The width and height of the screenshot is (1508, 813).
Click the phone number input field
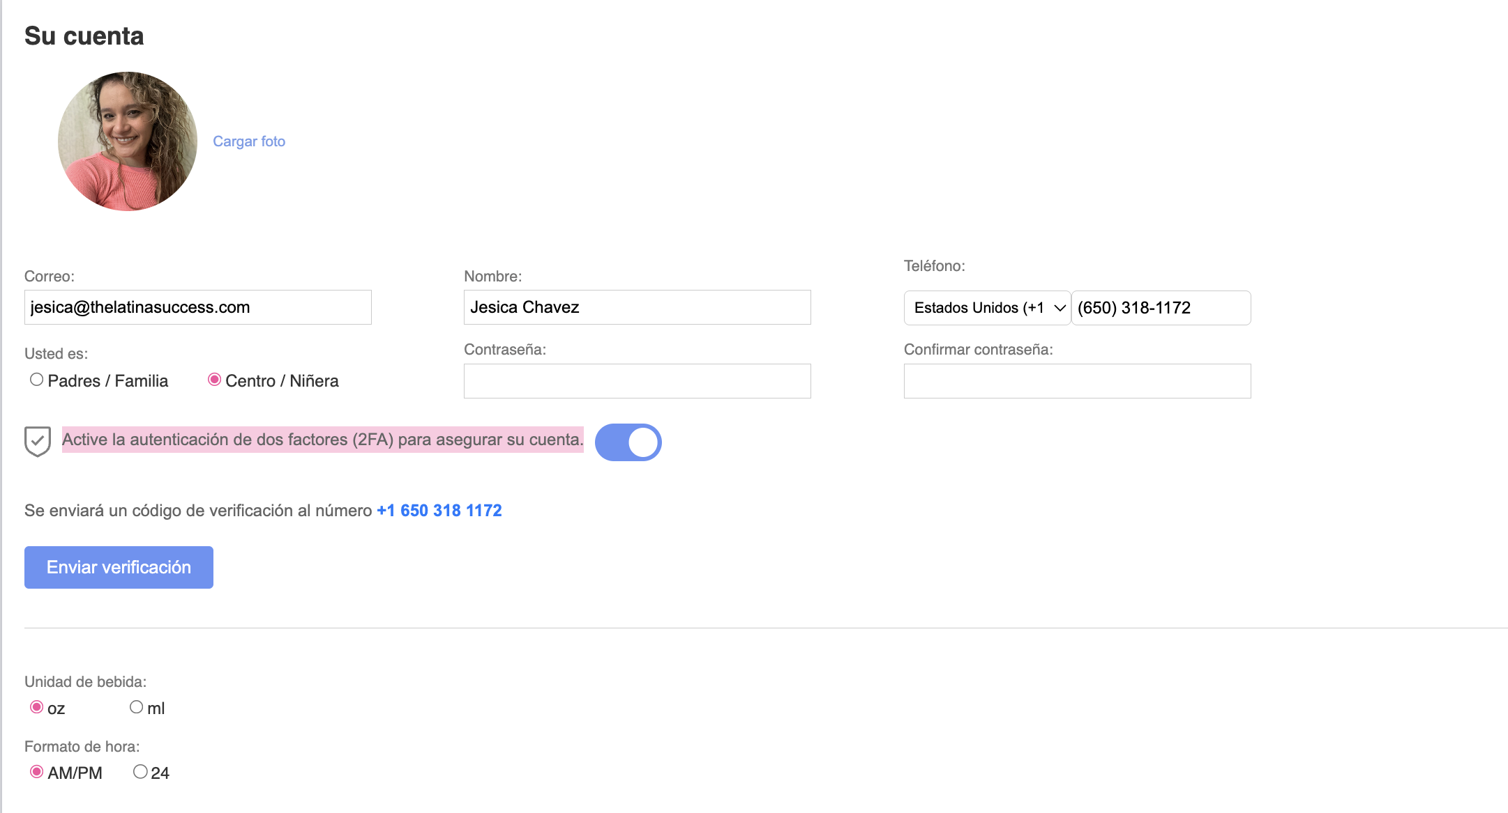(x=1161, y=308)
